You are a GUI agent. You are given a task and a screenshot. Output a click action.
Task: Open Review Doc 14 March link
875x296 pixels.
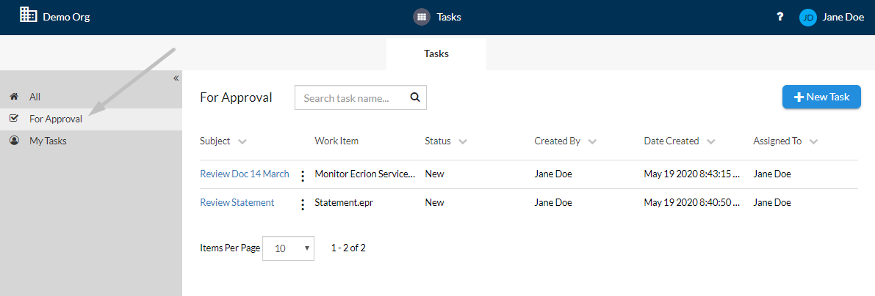pyautogui.click(x=245, y=174)
